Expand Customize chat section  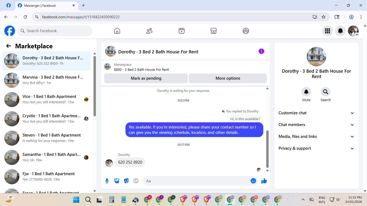316,113
